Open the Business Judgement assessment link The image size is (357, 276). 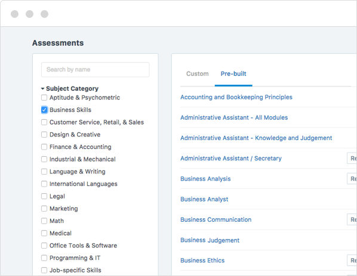click(210, 240)
